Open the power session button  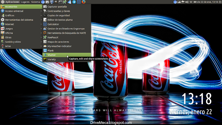[220, 2]
